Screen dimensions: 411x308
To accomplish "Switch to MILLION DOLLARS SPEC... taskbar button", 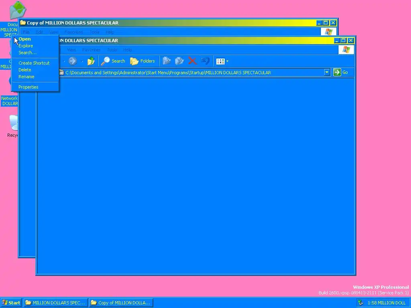I will 55,303.
